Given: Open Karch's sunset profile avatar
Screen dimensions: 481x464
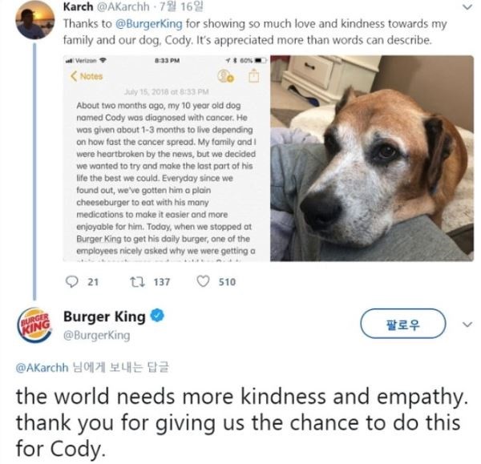Looking at the screenshot, I should tap(35, 19).
